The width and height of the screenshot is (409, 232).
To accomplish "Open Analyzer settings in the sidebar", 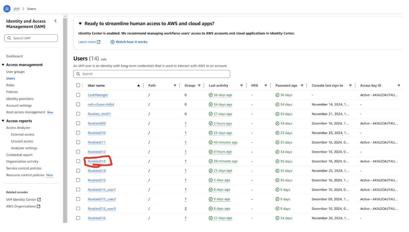I will click(24, 148).
